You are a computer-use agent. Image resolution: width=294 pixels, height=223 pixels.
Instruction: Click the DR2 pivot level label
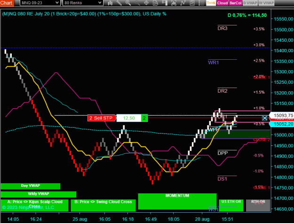[222, 91]
